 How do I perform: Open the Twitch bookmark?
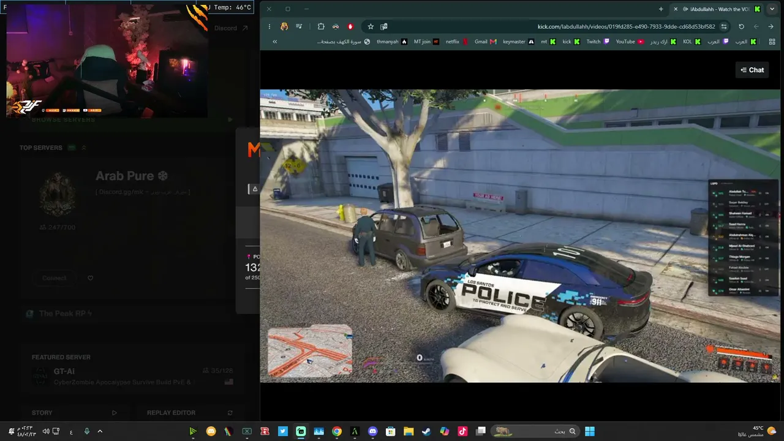click(598, 42)
